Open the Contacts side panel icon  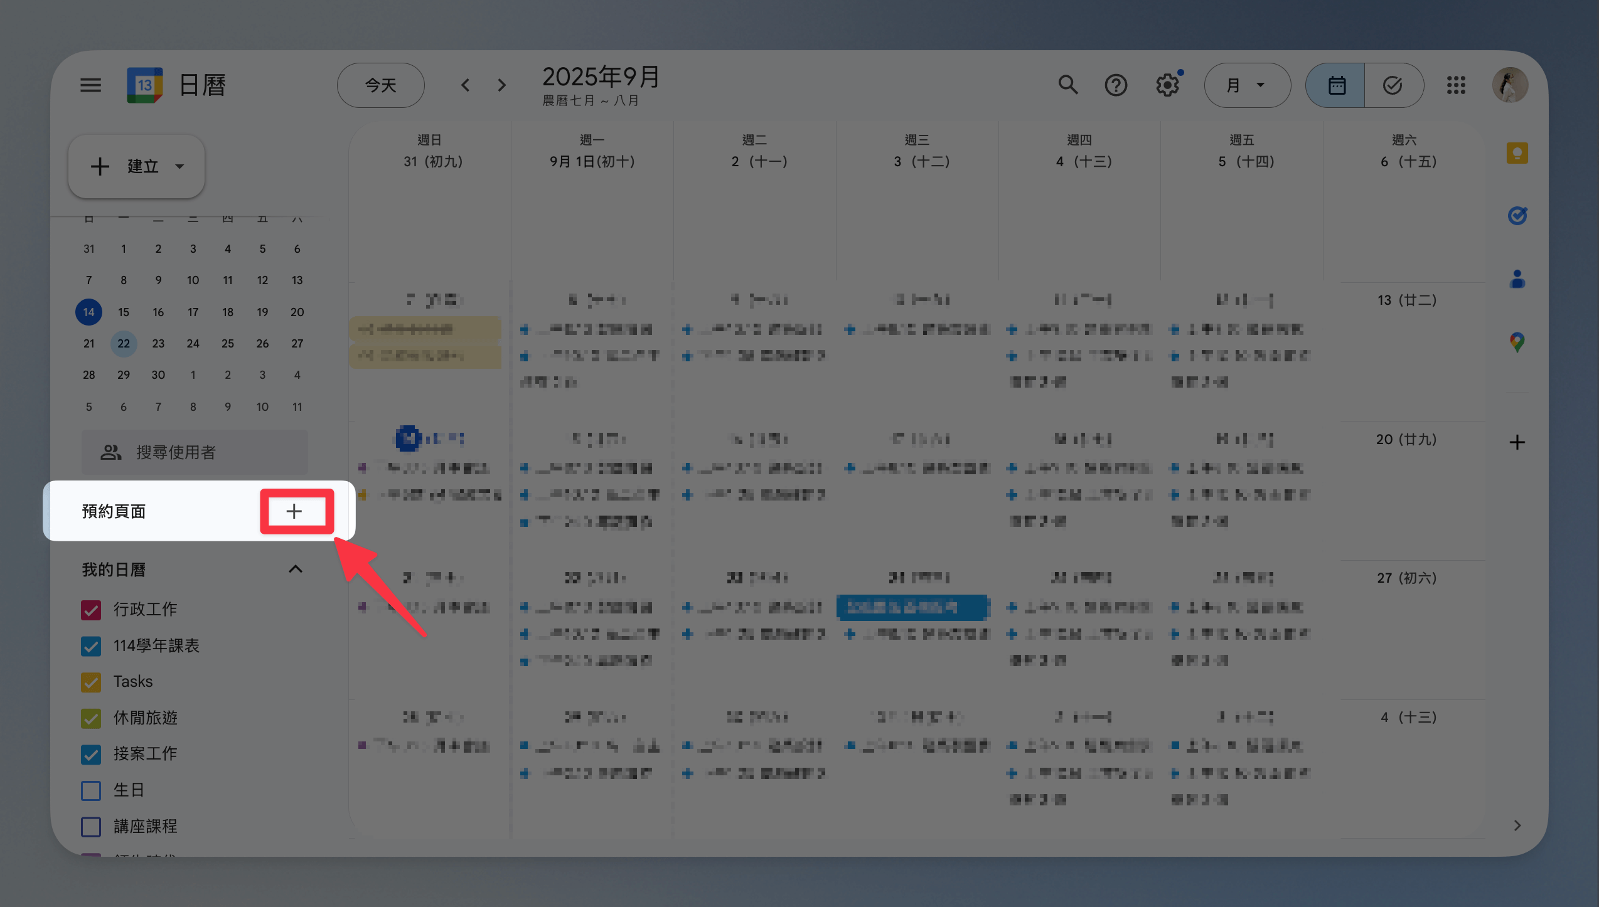point(1517,278)
